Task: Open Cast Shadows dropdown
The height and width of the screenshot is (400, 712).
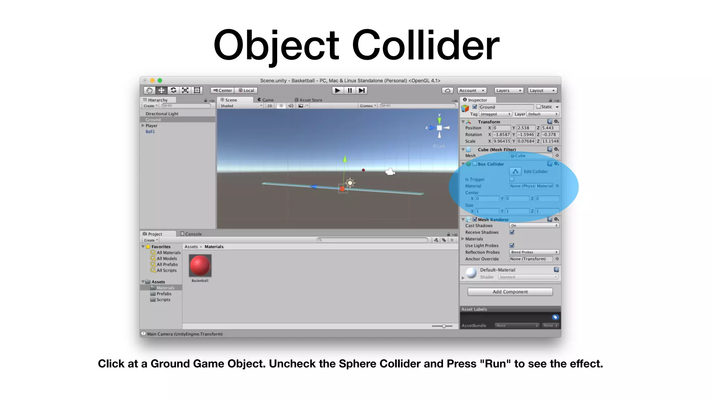Action: [x=534, y=226]
